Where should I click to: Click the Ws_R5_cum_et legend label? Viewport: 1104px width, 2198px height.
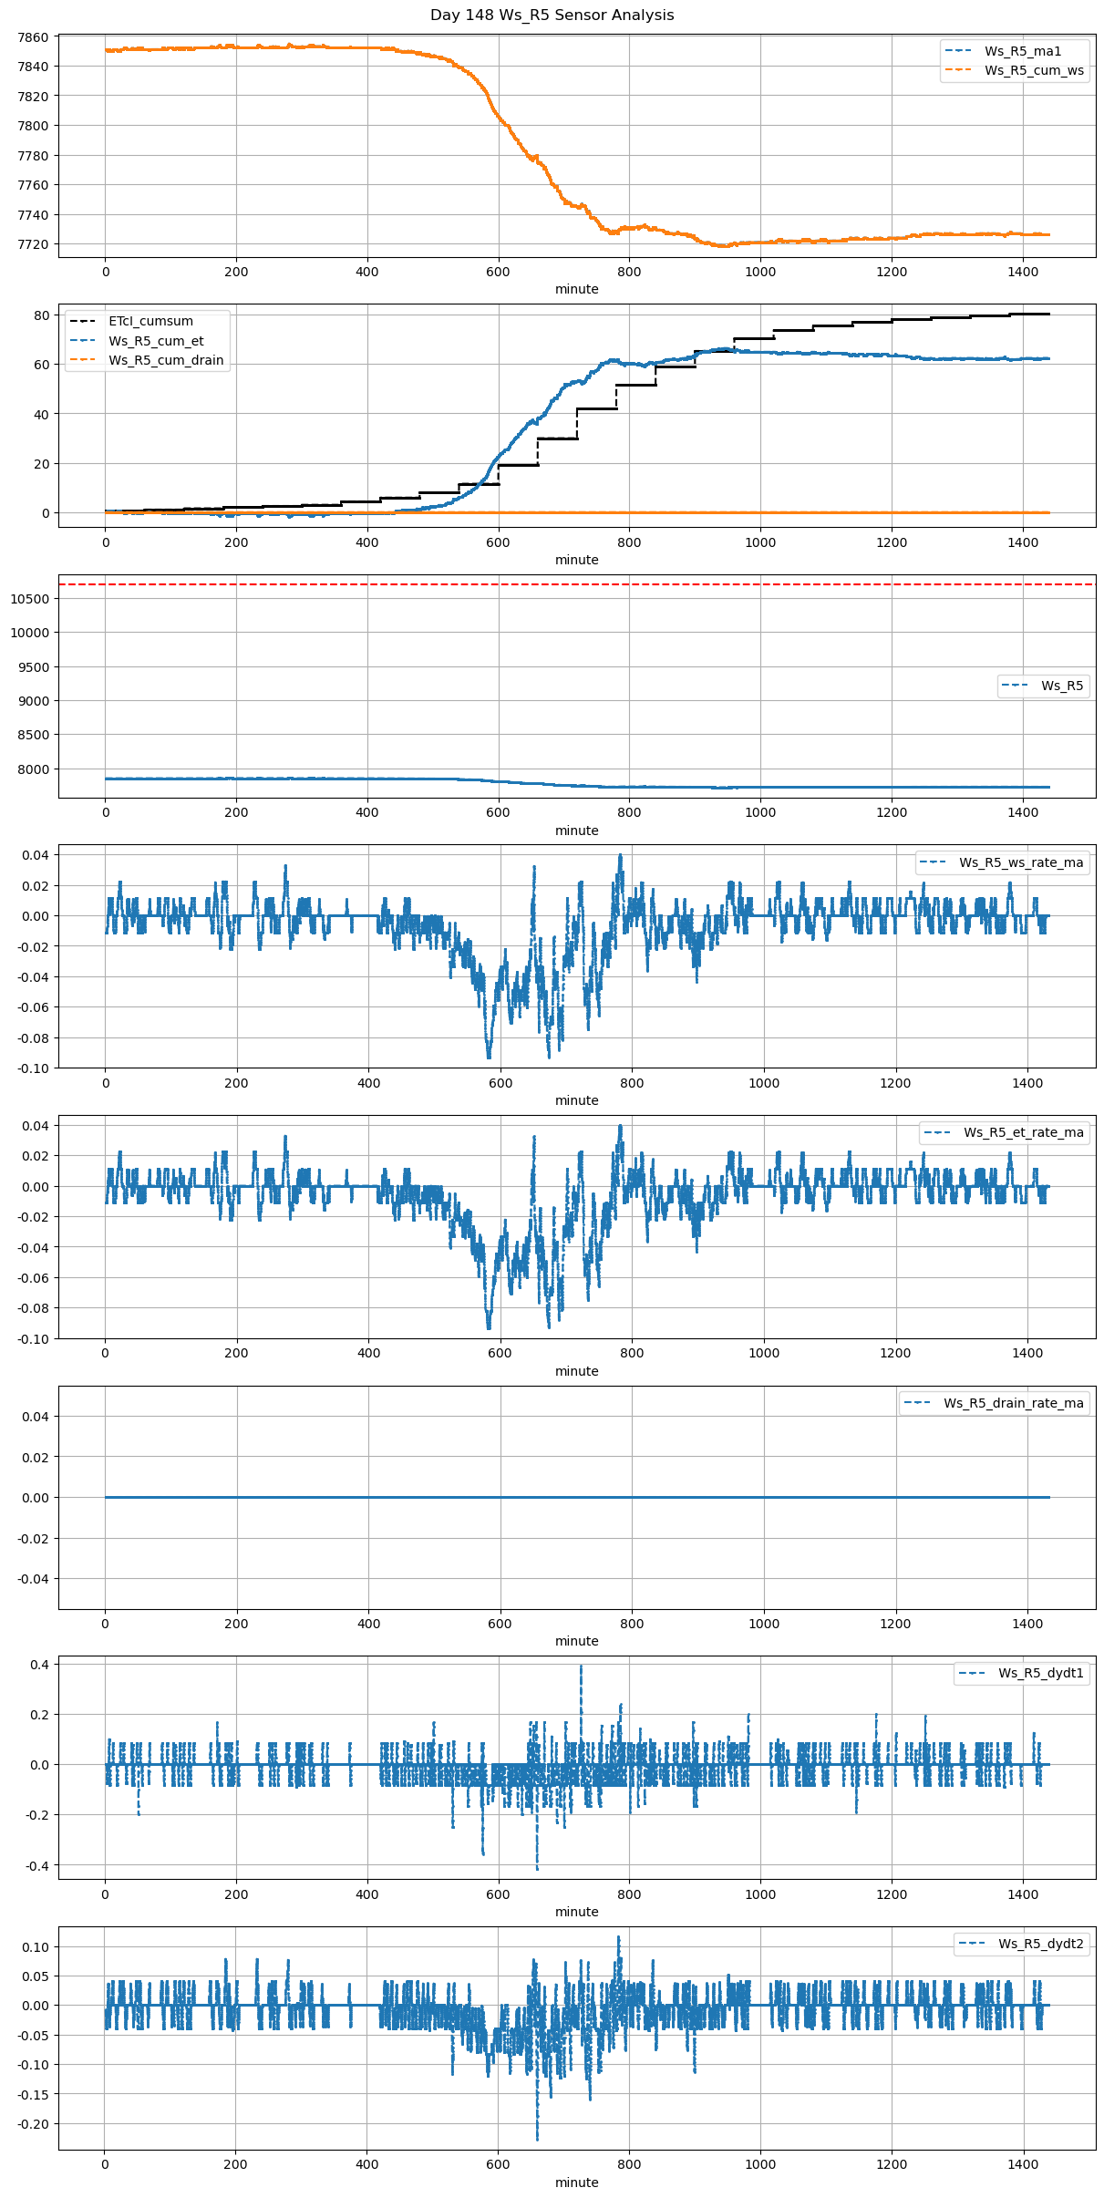[156, 341]
